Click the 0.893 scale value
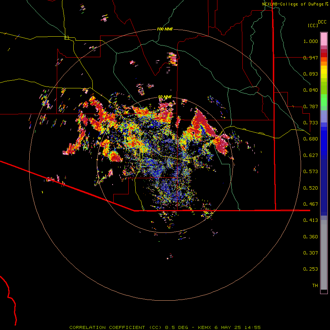The width and height of the screenshot is (330, 330). 311,74
